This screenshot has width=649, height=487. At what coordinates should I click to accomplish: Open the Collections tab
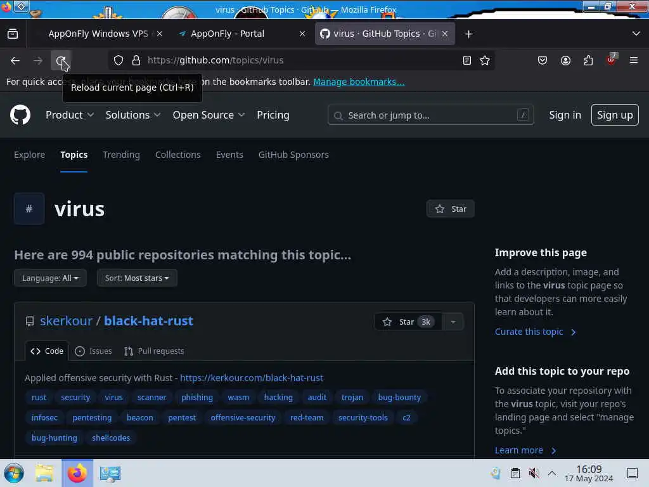(x=178, y=155)
